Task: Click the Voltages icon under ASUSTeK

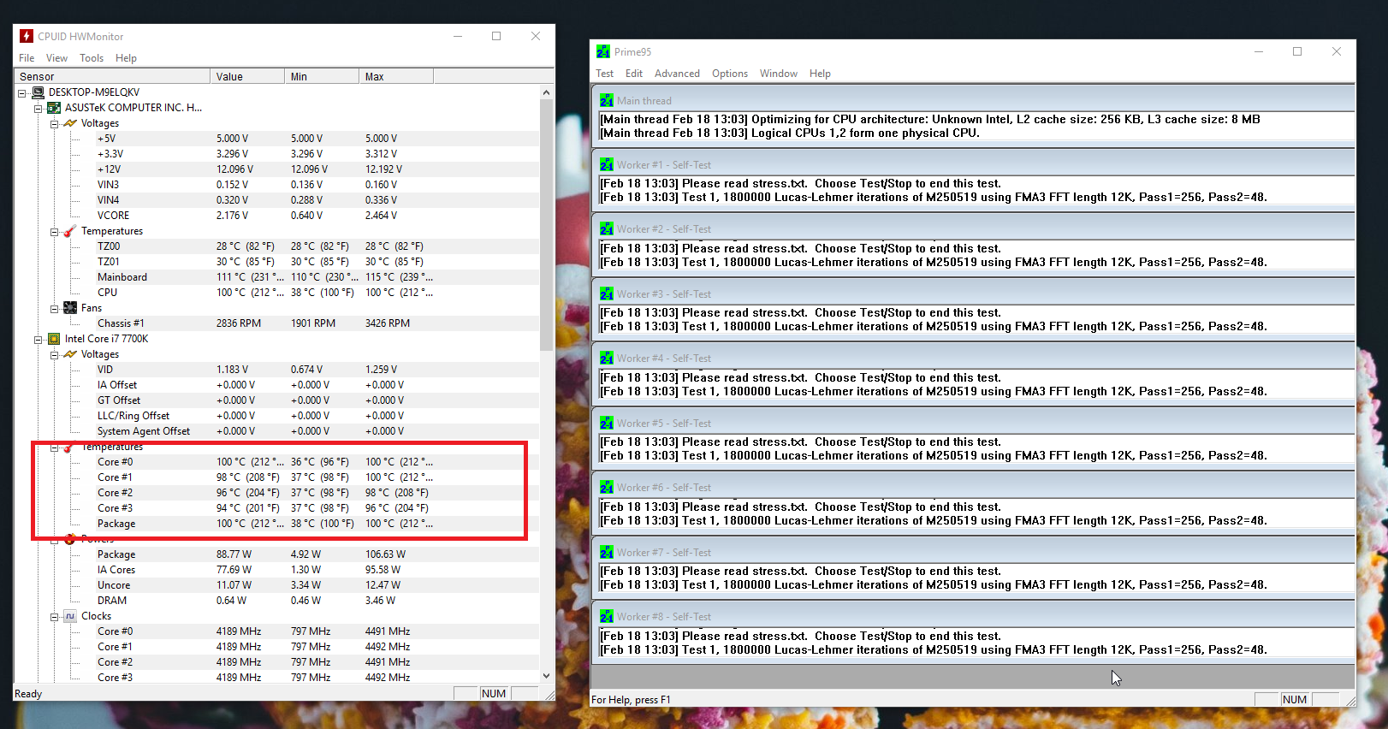Action: point(70,123)
